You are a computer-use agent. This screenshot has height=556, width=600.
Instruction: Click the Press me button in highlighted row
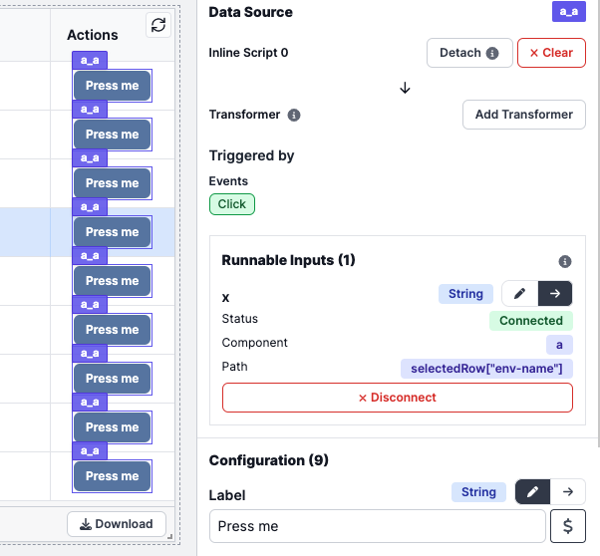click(112, 232)
